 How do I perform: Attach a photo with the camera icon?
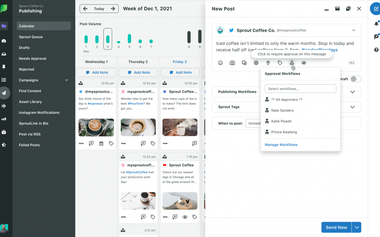click(x=232, y=63)
